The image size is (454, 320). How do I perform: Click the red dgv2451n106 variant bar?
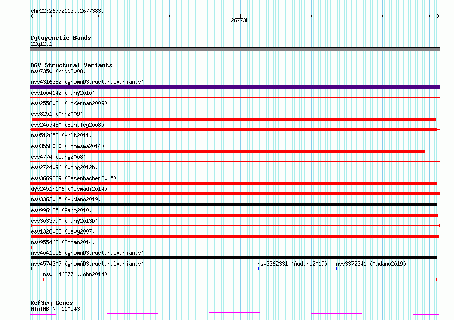coord(235,194)
